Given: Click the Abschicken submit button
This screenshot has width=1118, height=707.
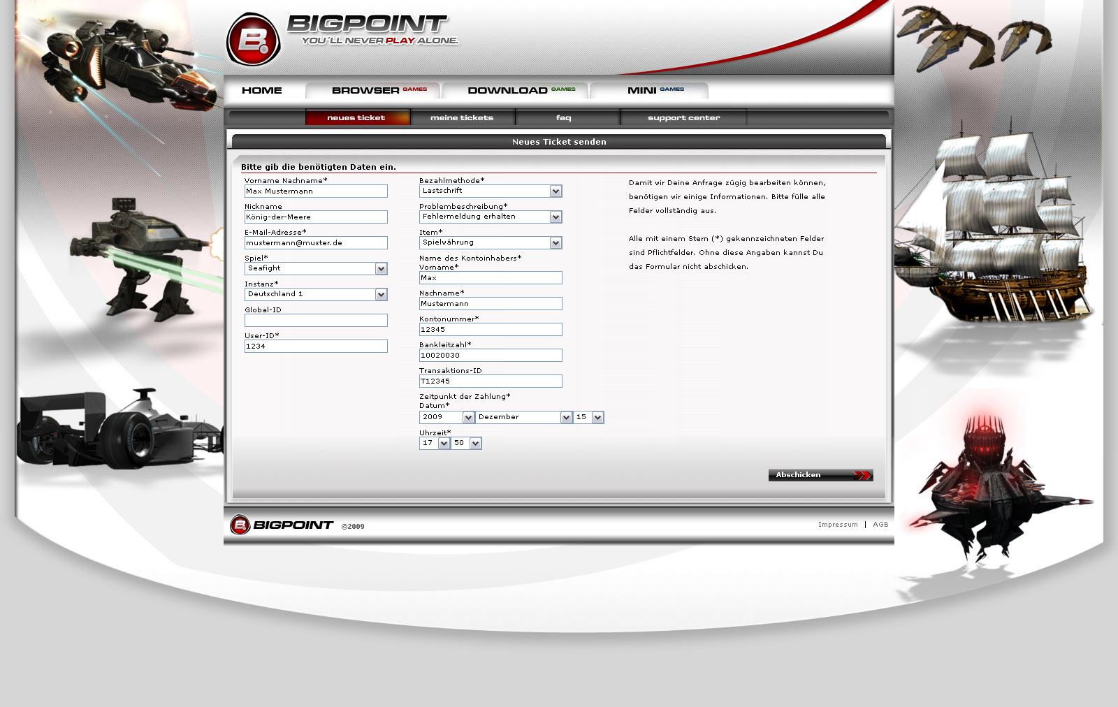Looking at the screenshot, I should click(820, 475).
